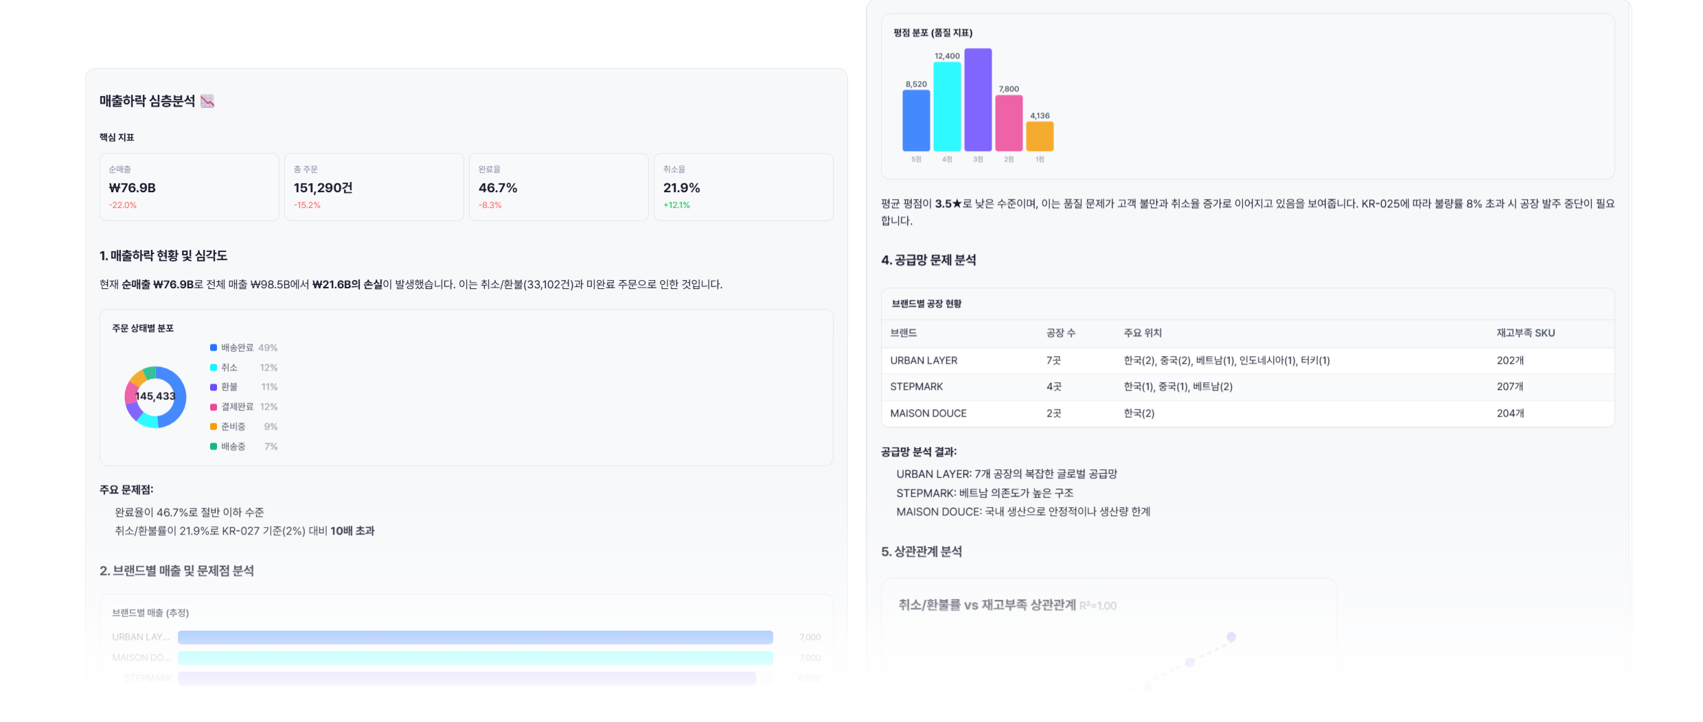The height and width of the screenshot is (722, 1703).
Task: Select the STEPMARK table row name
Action: point(917,386)
